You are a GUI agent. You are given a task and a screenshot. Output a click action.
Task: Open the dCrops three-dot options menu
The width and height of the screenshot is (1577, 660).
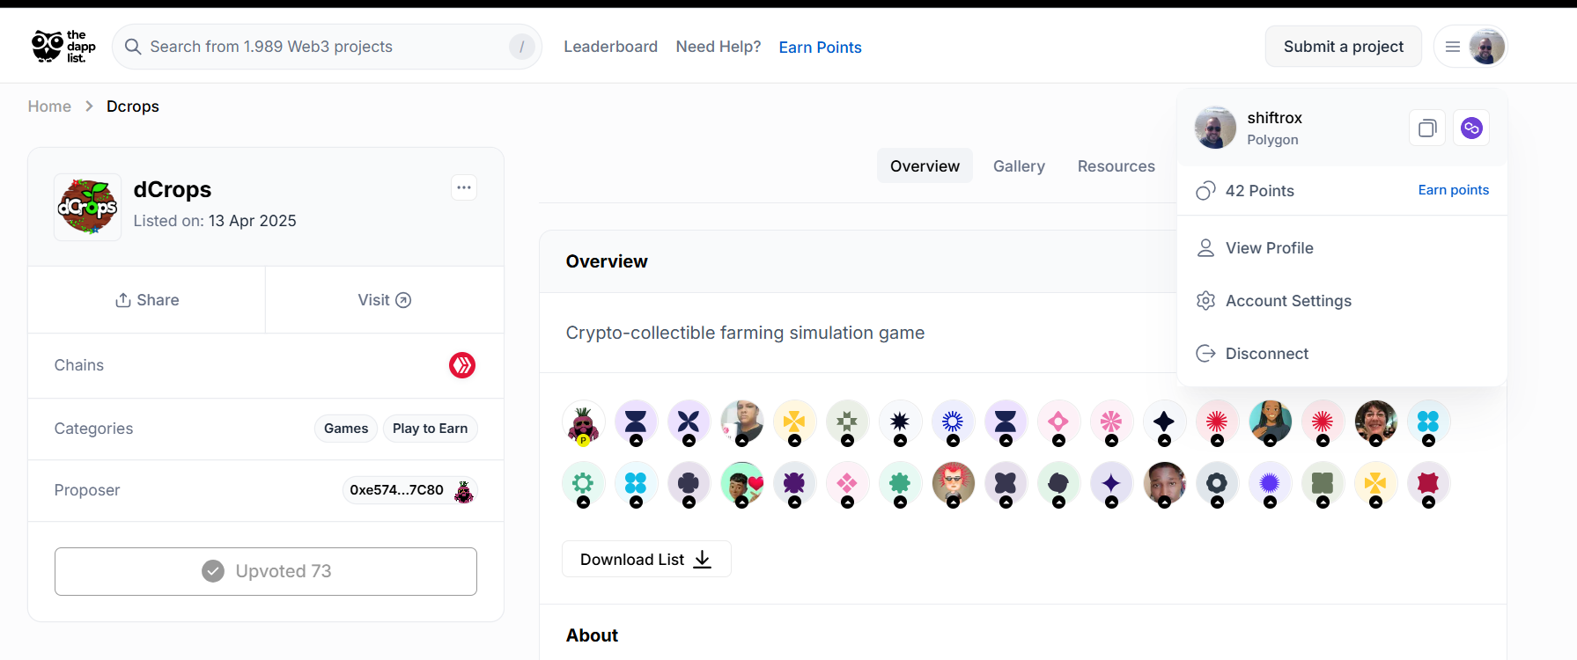pos(464,187)
